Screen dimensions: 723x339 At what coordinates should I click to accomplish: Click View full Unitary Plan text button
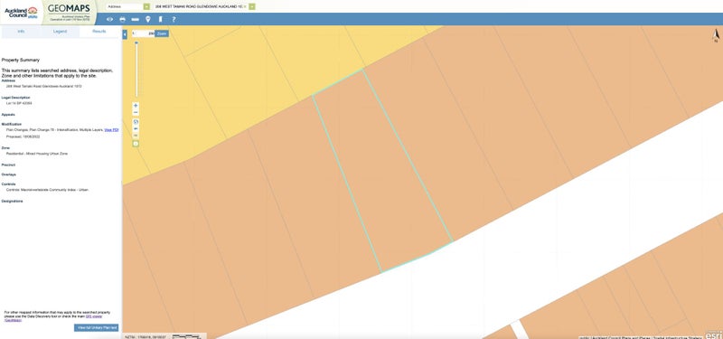point(97,327)
